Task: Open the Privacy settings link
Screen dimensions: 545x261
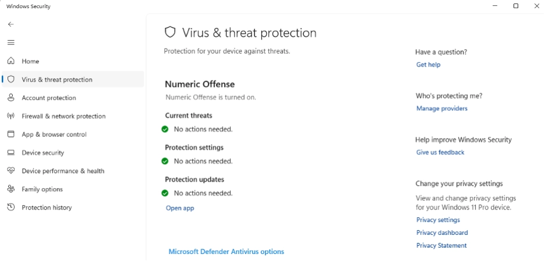Action: tap(438, 220)
